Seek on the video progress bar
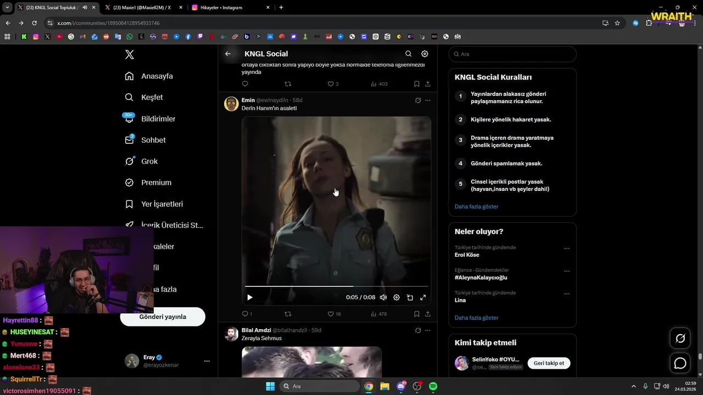Screen dimensions: 703x395 click(336, 286)
